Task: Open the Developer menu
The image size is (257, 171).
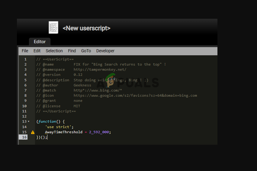Action: 105,51
